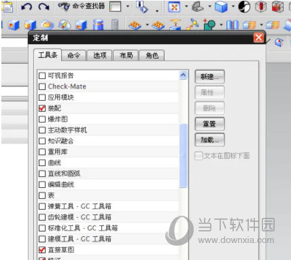Switch to the 选项 tab
The width and height of the screenshot is (291, 260).
(100, 55)
